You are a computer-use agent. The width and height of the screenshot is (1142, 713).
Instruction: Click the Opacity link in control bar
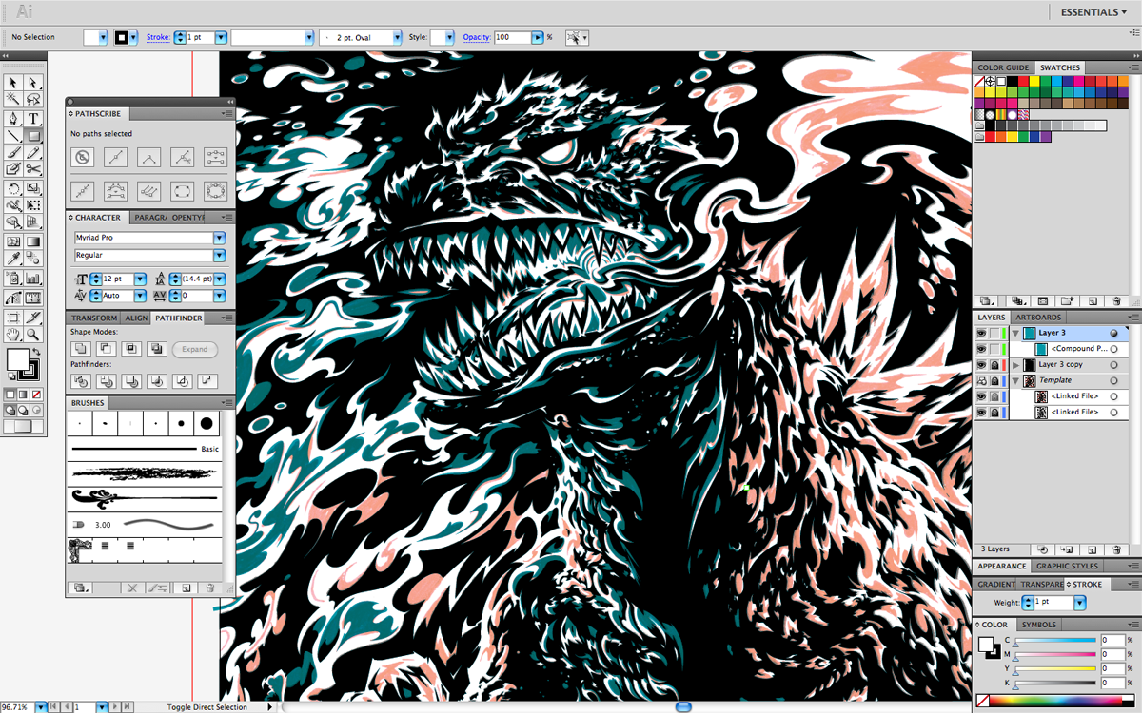click(x=477, y=37)
